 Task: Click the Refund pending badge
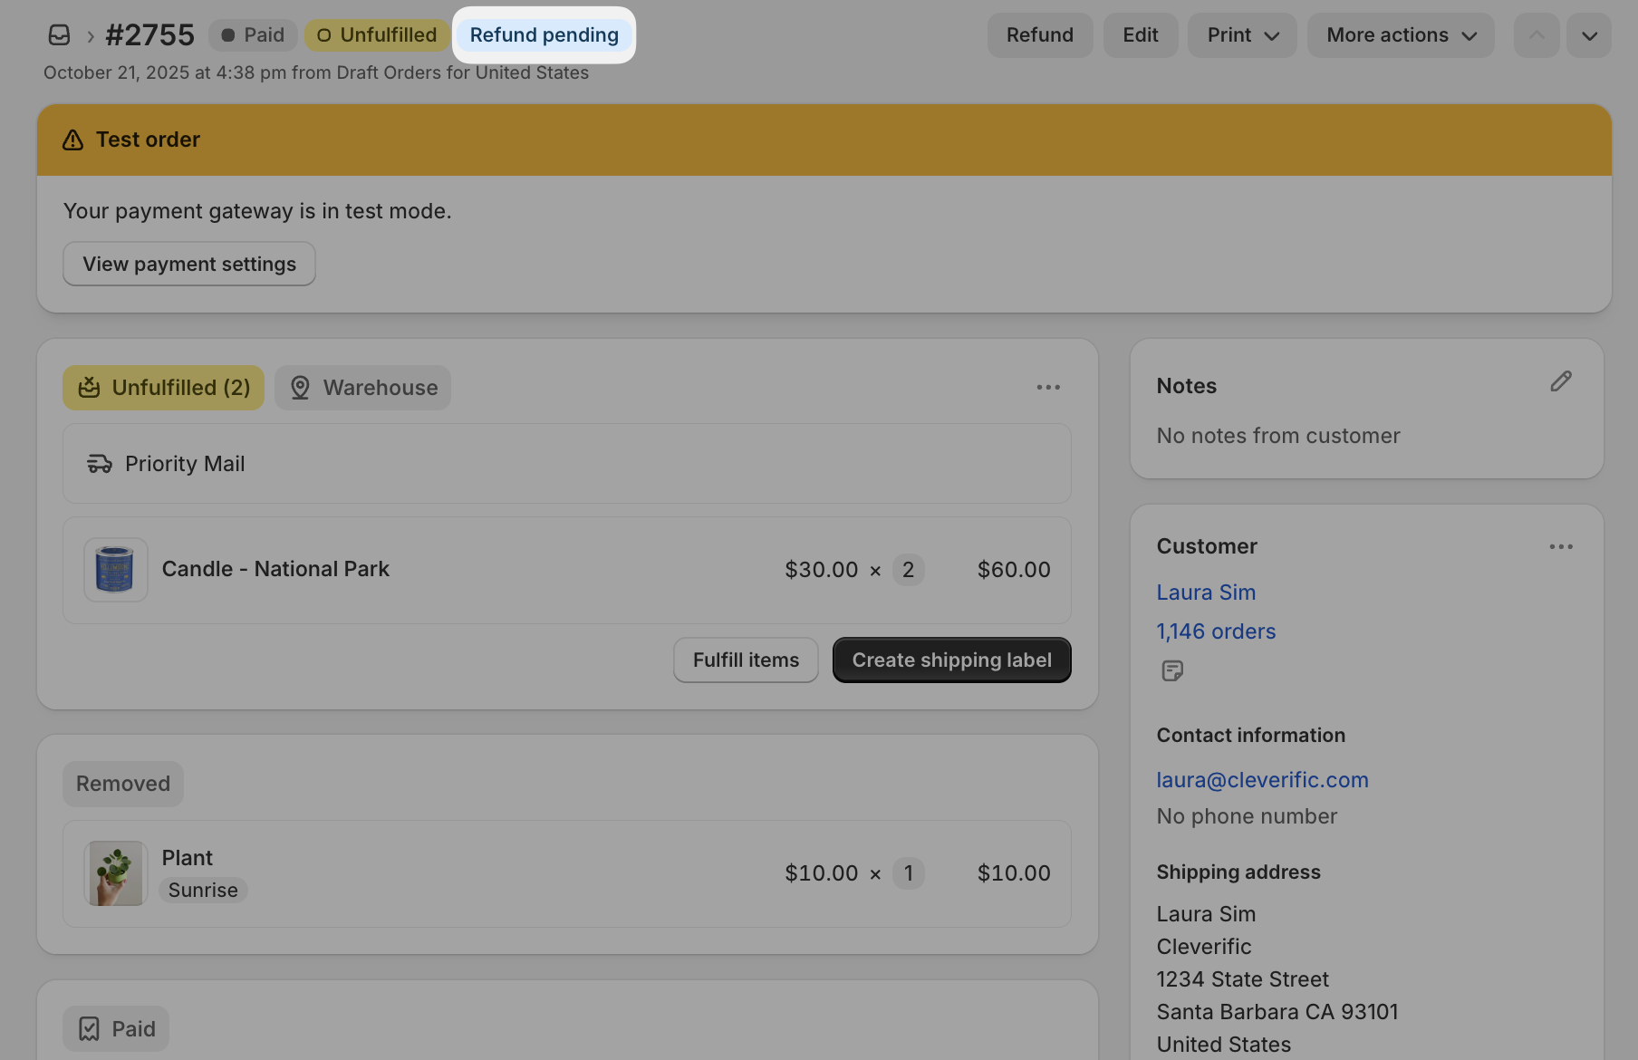tap(544, 35)
